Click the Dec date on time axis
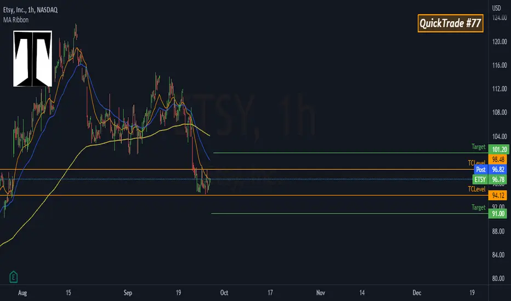 click(x=417, y=293)
